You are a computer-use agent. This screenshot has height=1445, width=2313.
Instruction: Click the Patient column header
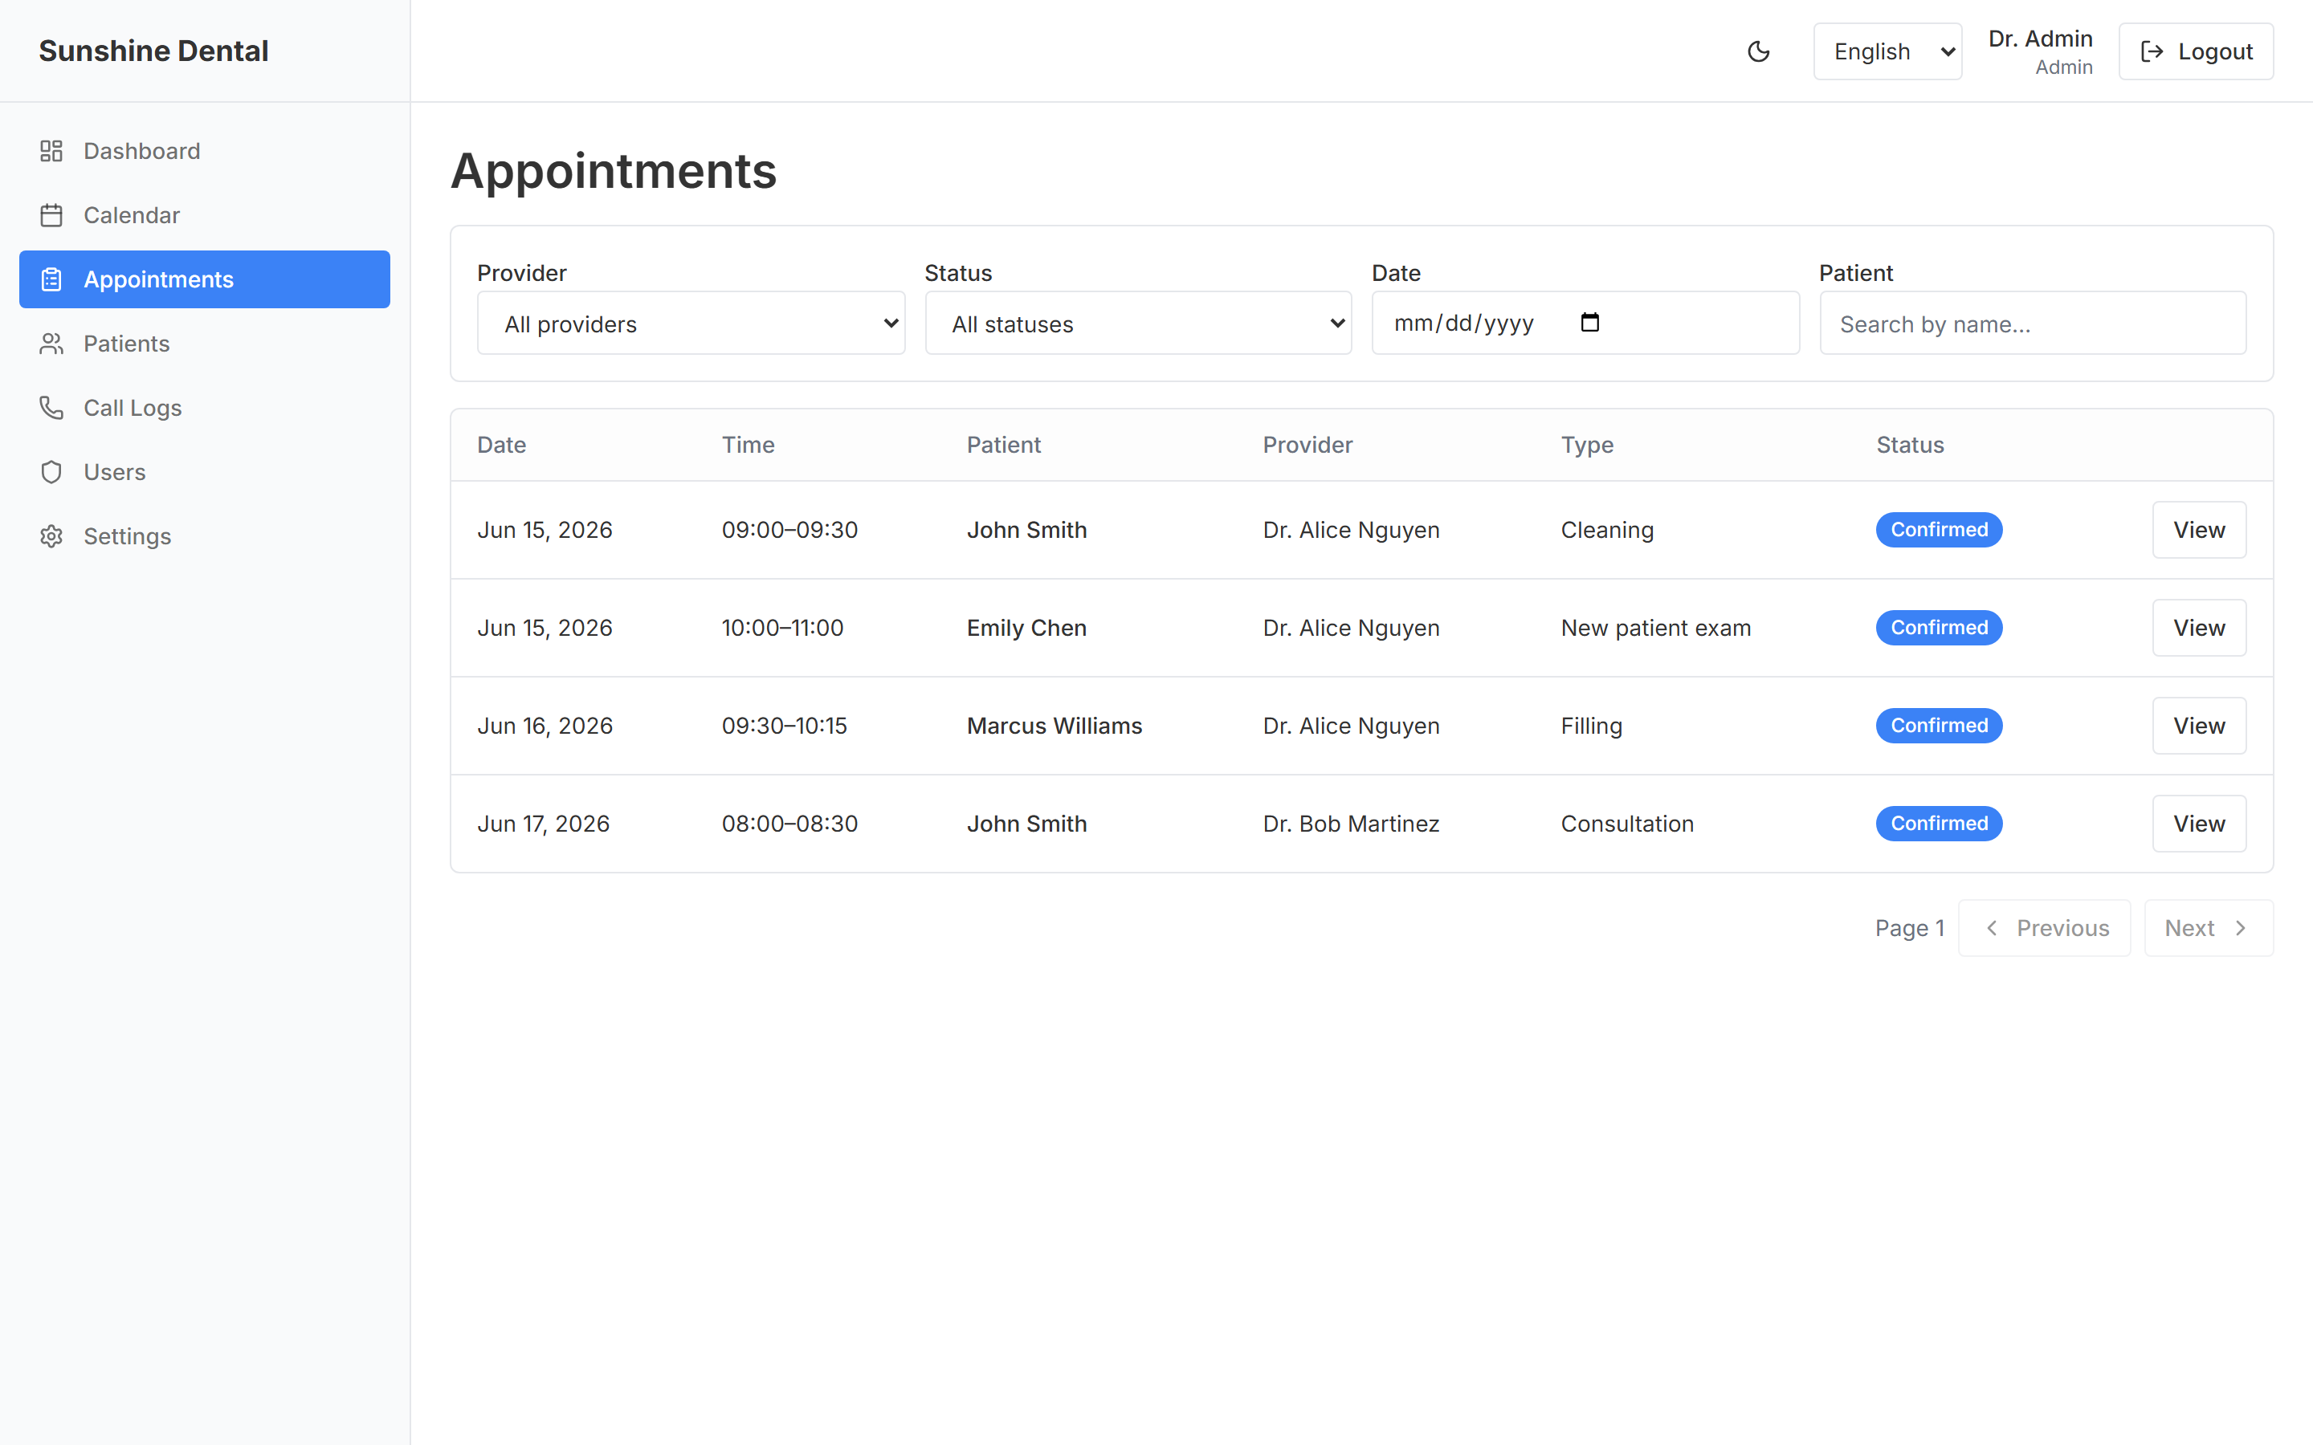click(1004, 445)
